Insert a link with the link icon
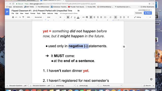The image size is (162, 91). tap(83, 17)
